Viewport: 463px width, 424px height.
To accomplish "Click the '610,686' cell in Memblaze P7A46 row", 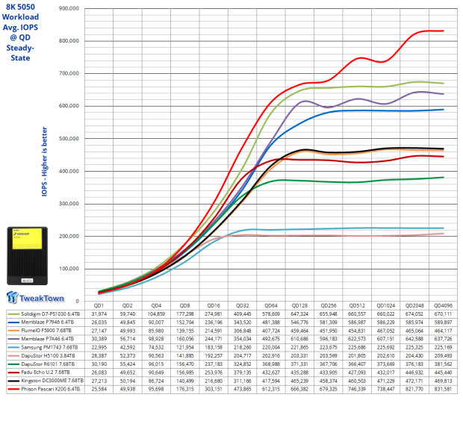I will [299, 339].
